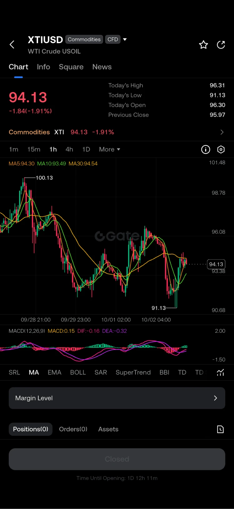Tap the -1.84(-1.91%) change text
Viewport: 234px width, 509px height.
coord(30,111)
